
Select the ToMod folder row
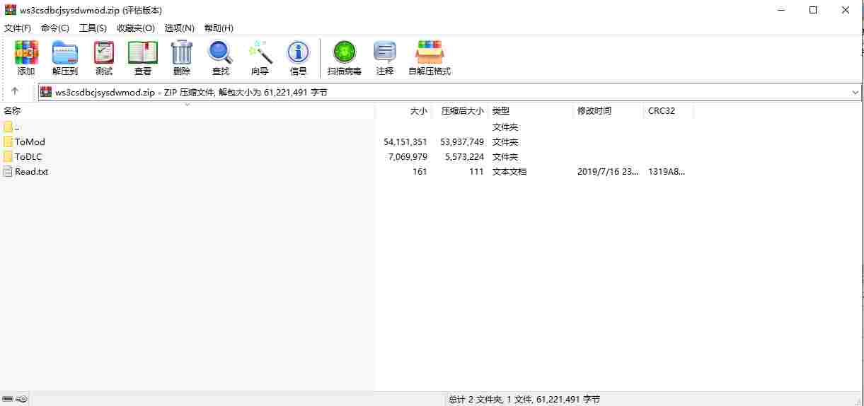click(x=347, y=141)
